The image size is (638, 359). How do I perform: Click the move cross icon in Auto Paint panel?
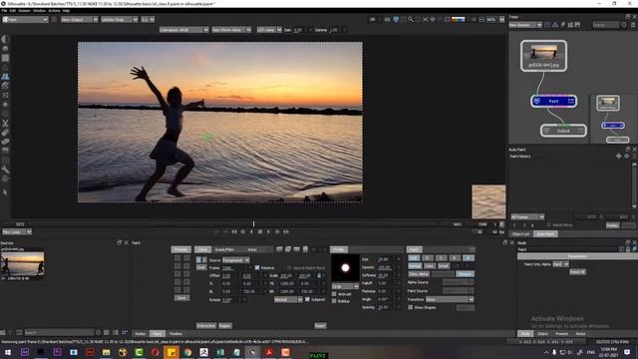click(x=618, y=156)
